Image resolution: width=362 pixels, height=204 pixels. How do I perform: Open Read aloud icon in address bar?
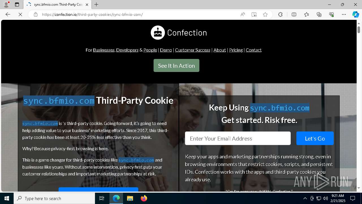pyautogui.click(x=243, y=14)
